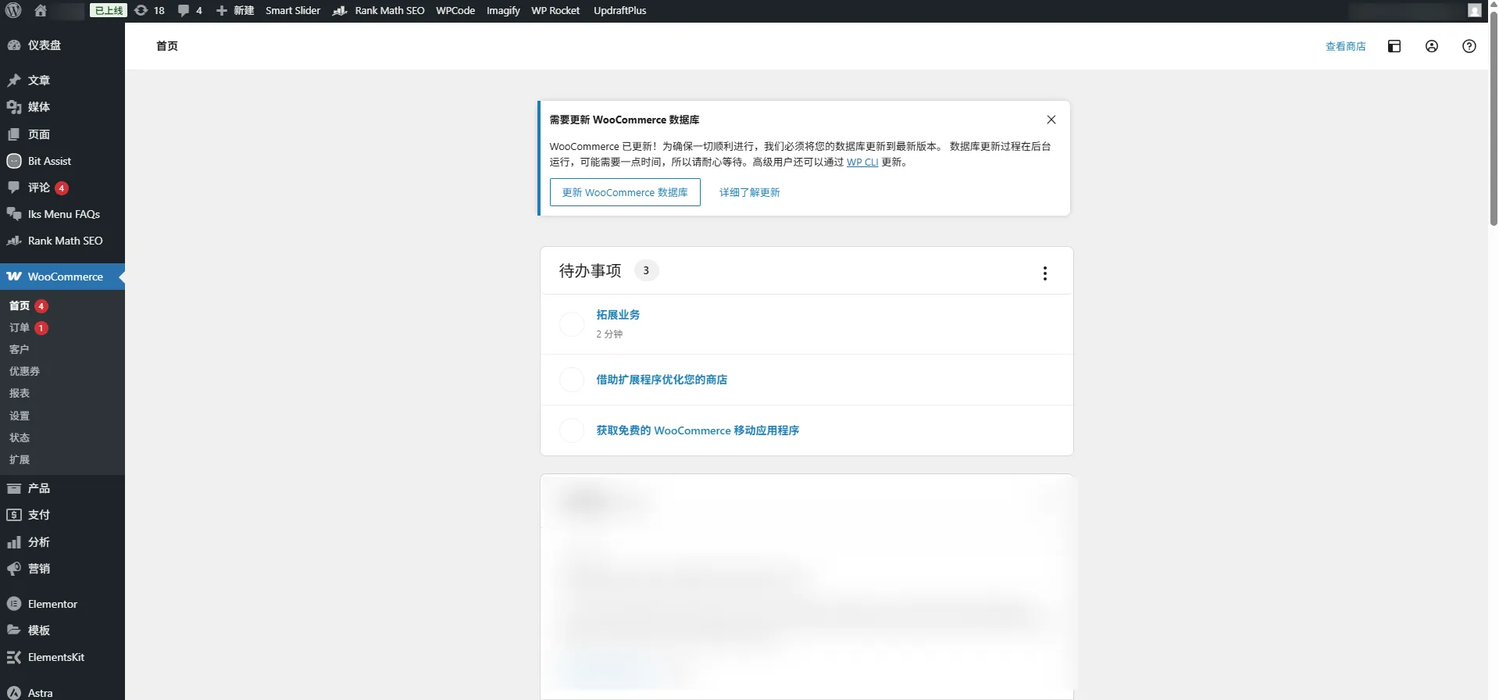Open 产品 products in sidebar
The height and width of the screenshot is (700, 1499).
tap(62, 488)
